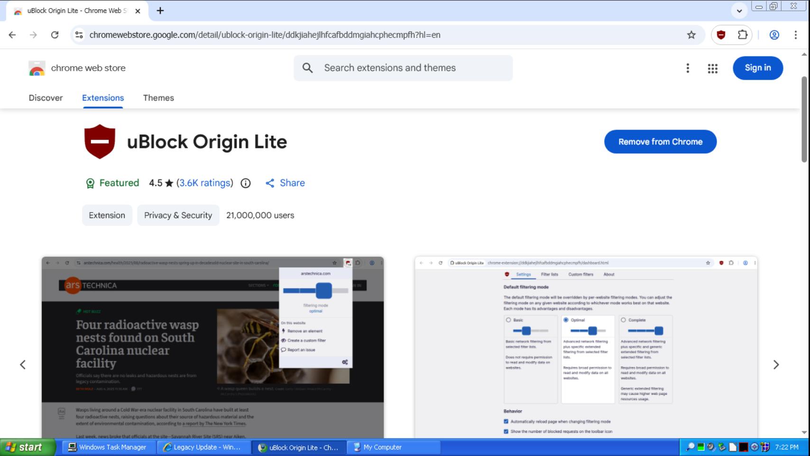Click the Privacy & Security chip

(178, 215)
